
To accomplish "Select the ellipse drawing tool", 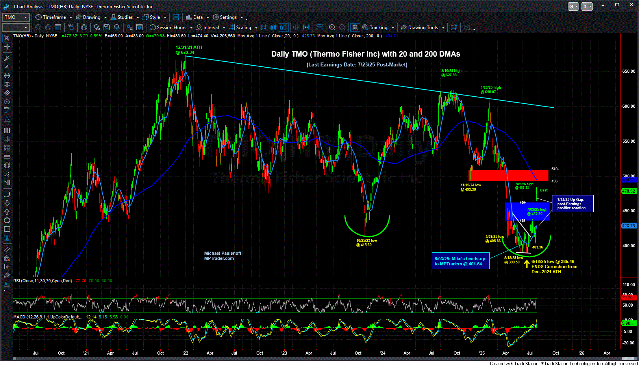I will click(7, 220).
